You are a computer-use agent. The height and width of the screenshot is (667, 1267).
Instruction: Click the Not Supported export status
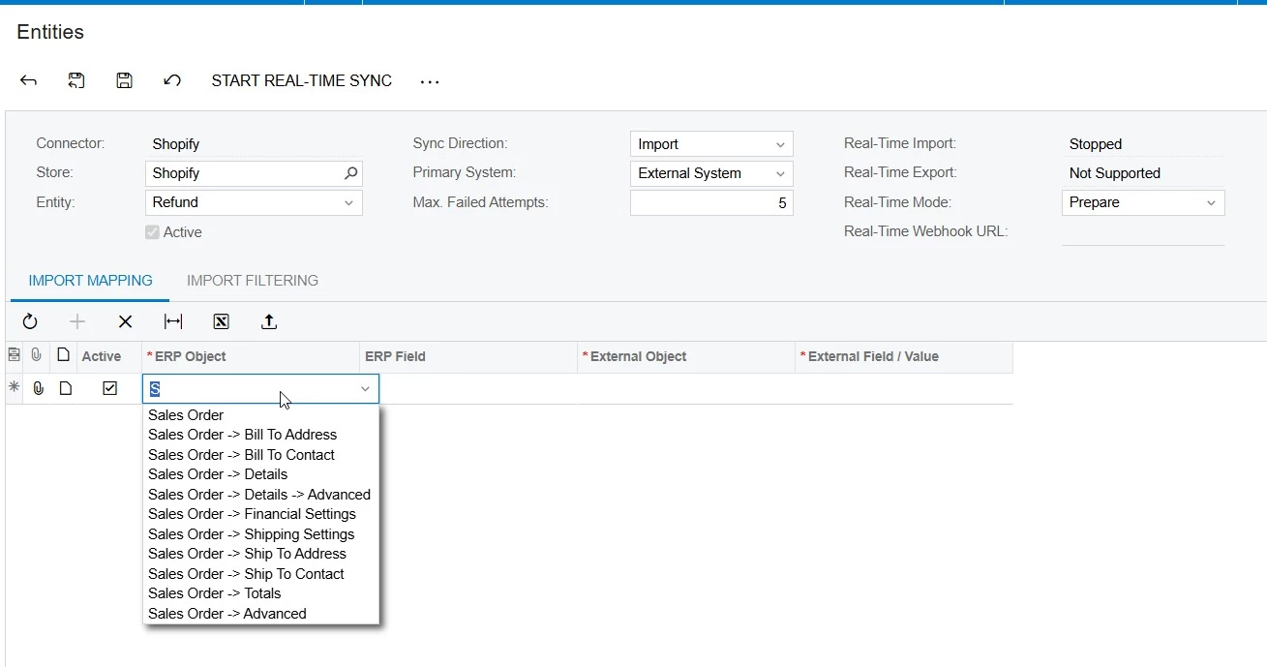[1115, 173]
